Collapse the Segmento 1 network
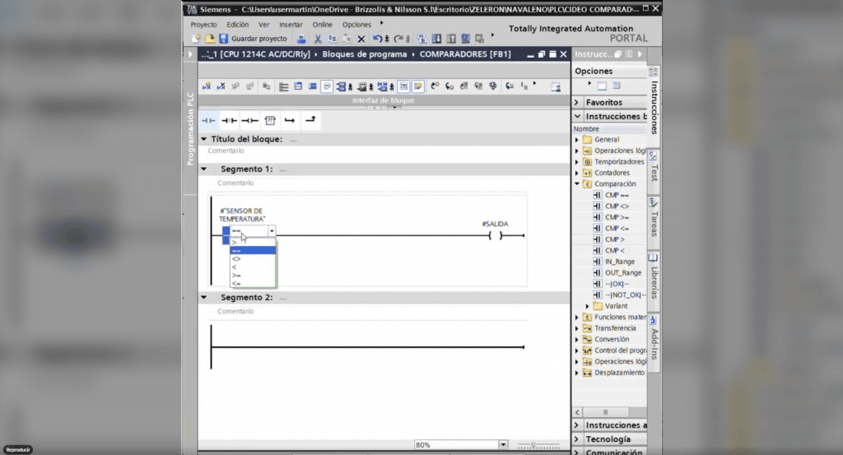Screen dimensions: 843x455 click(204, 169)
